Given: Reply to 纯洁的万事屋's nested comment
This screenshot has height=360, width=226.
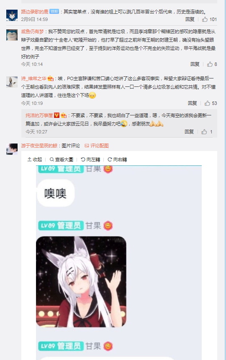Looking at the screenshot, I should coord(189,132).
